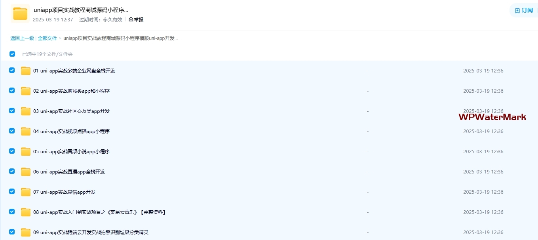Uncheck the 02 商城类app和小程序 checkbox

tap(12, 90)
